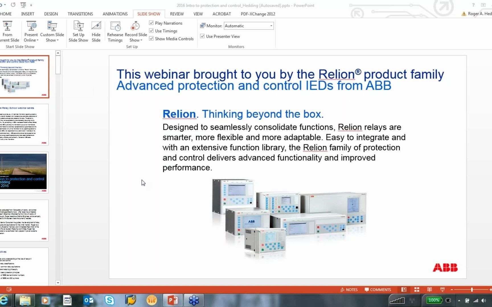Expand Present Online dropdown arrow
Image resolution: width=492 pixels, height=307 pixels.
[38, 40]
